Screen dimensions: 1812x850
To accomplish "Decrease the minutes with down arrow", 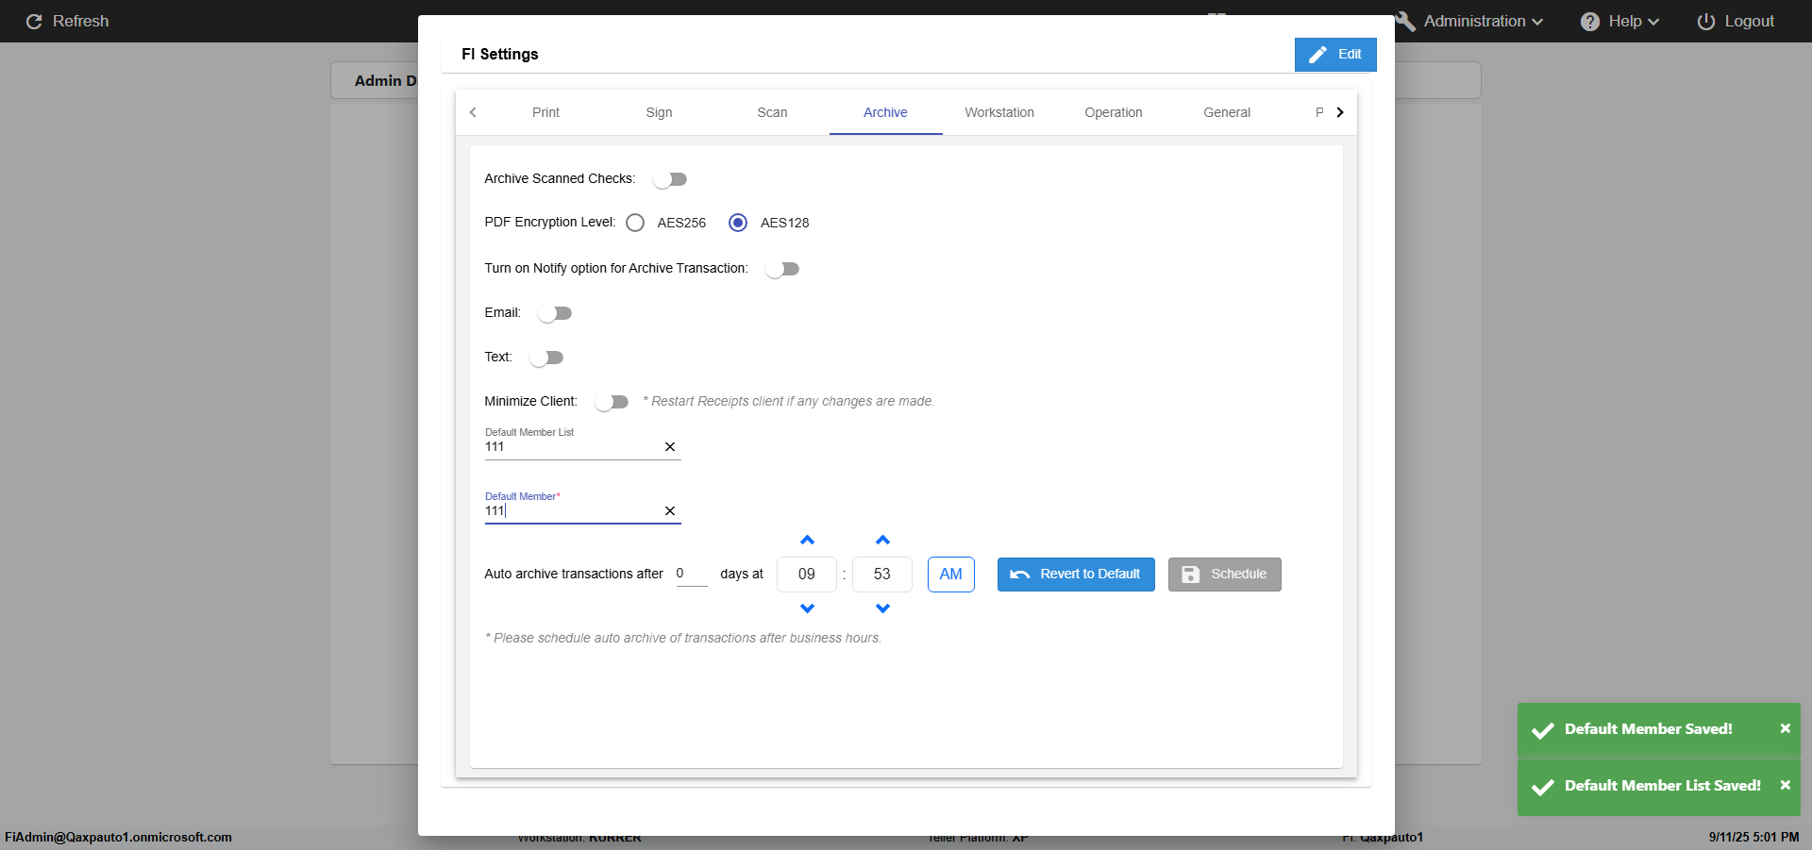I will click(x=882, y=608).
